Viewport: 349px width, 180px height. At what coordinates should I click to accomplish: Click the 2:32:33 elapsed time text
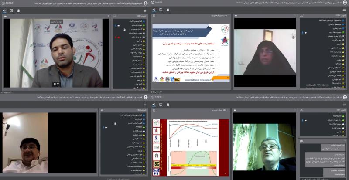point(9,3)
